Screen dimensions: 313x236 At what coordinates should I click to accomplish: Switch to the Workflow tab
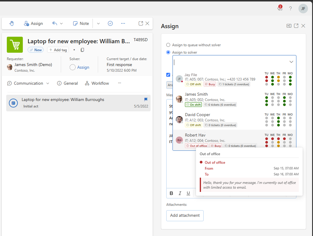click(x=97, y=84)
